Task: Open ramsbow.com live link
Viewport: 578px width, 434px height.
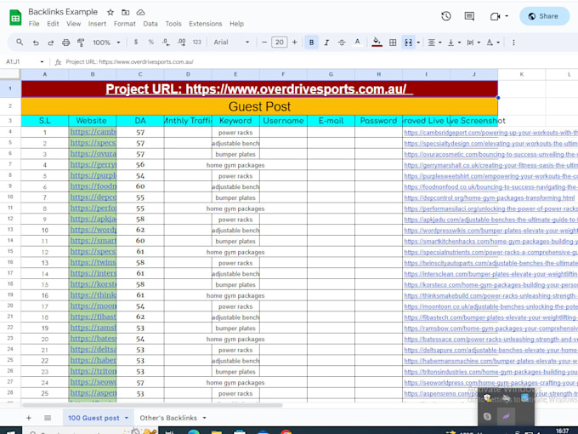Action: click(490, 328)
